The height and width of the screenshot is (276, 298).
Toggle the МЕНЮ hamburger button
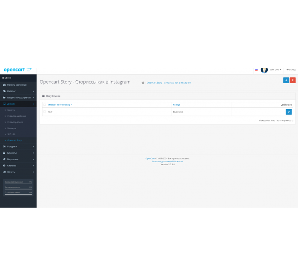7,78
